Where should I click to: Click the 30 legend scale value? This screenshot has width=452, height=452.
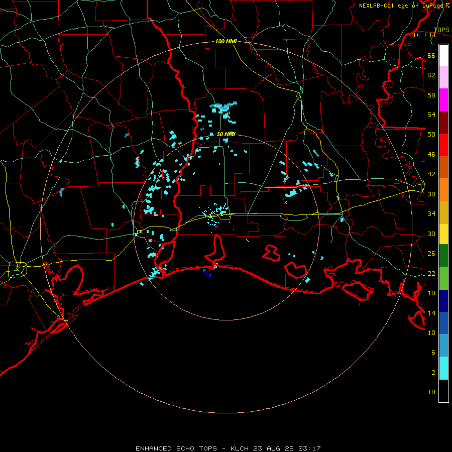(431, 234)
